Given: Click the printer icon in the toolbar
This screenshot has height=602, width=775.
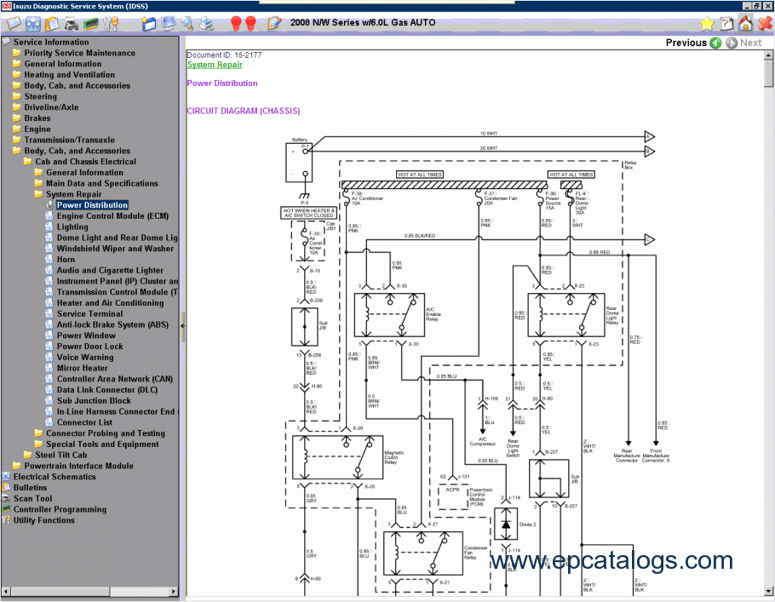Looking at the screenshot, I should [x=209, y=24].
